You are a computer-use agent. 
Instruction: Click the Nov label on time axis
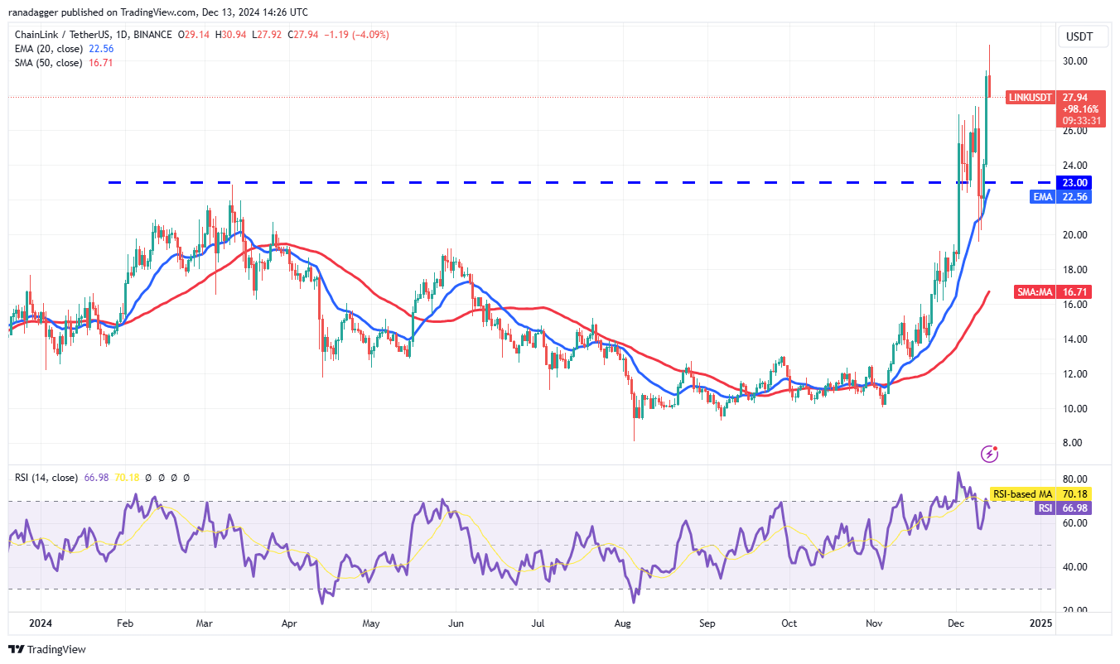pyautogui.click(x=873, y=623)
